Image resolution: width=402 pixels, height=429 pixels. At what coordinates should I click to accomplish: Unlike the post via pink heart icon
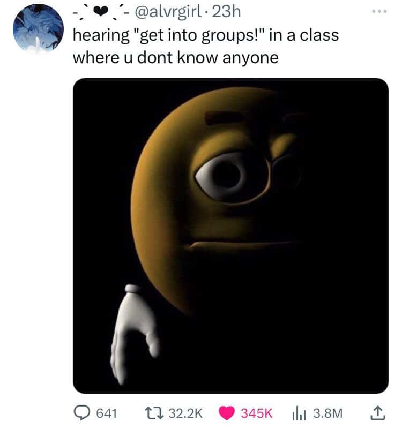click(227, 413)
